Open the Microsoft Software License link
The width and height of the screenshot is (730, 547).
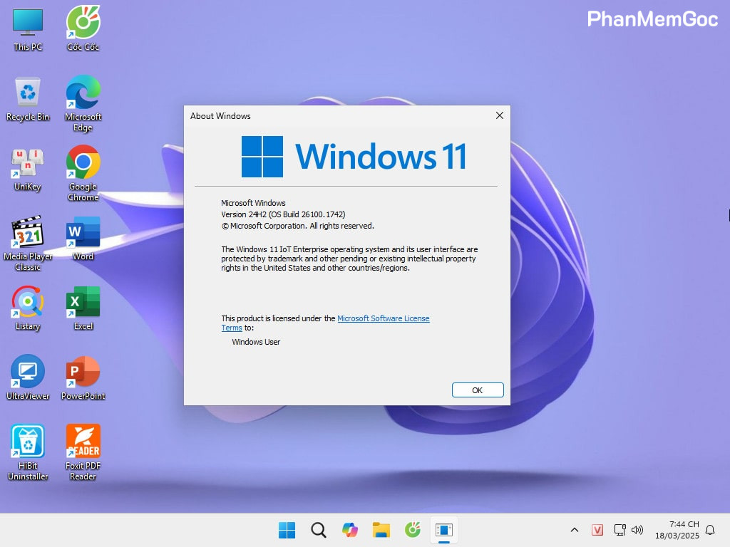(x=383, y=318)
